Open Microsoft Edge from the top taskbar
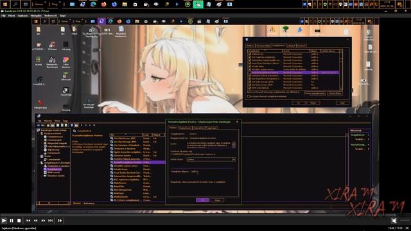This screenshot has width=411, height=231. 93,4
